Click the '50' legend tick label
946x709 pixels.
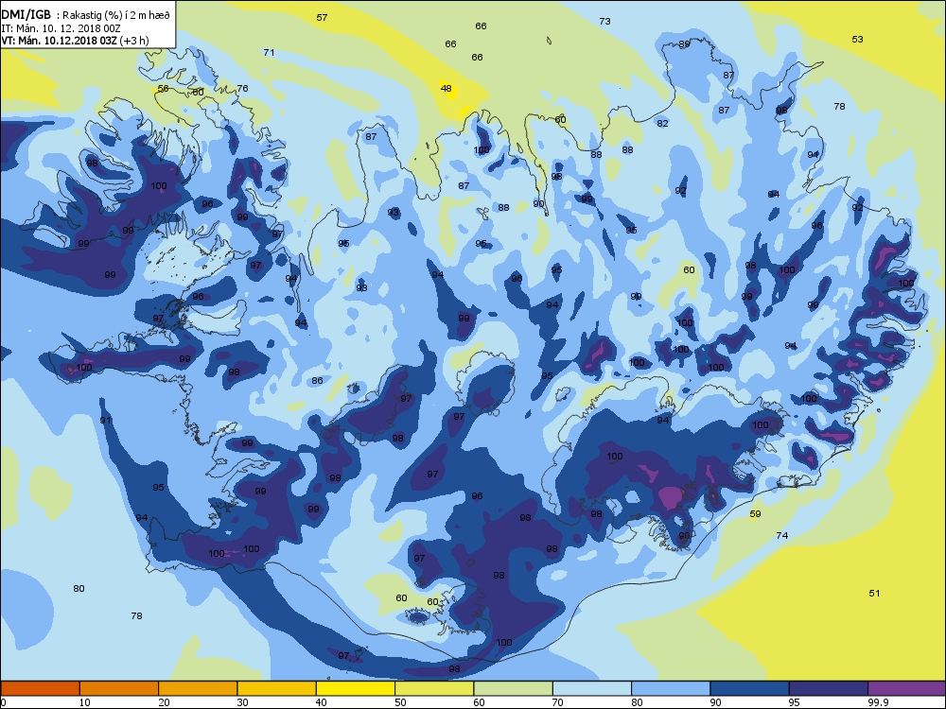click(400, 702)
